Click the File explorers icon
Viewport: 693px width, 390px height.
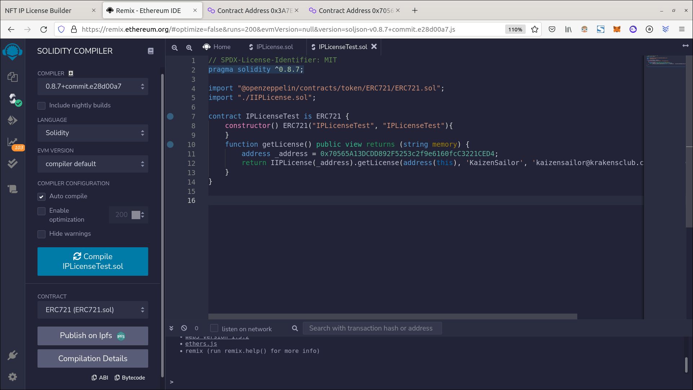tap(13, 76)
